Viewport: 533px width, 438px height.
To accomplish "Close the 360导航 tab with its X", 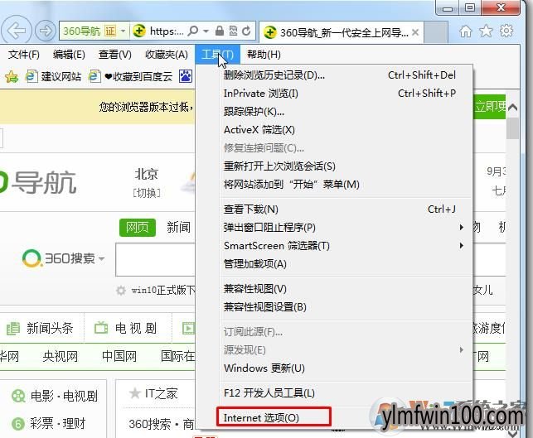I will pyautogui.click(x=415, y=32).
